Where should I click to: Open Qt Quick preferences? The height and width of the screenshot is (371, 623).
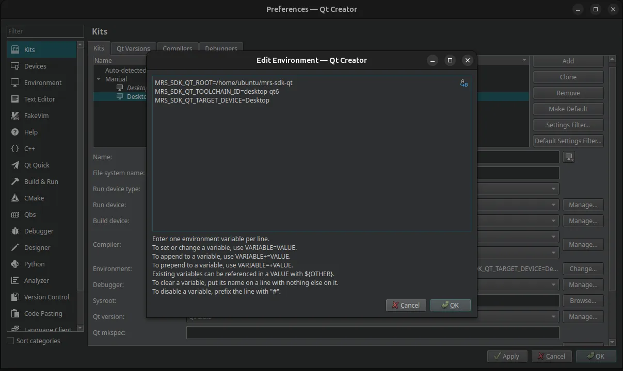coord(42,165)
